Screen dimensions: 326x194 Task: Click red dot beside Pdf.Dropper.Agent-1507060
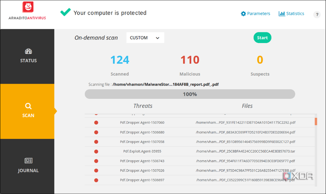[x=96, y=123]
